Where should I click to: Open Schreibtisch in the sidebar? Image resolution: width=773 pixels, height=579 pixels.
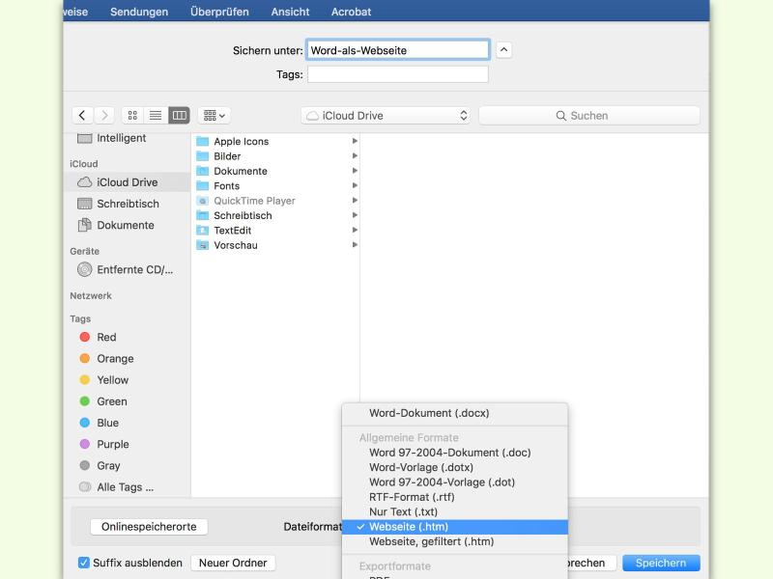pos(128,204)
